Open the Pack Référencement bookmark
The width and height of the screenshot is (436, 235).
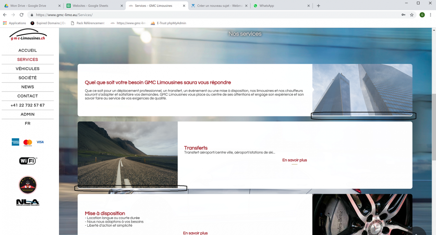click(88, 23)
